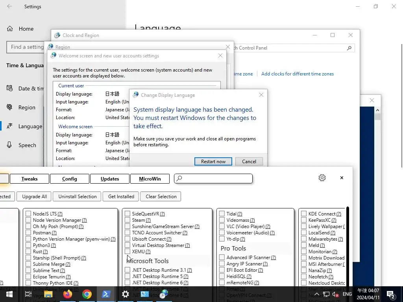
Task: Check the Sublime Text checkbox
Action: [x=28, y=271]
